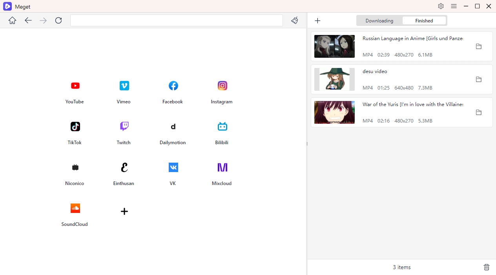Click the Russian Language in Anime thumbnail

334,46
